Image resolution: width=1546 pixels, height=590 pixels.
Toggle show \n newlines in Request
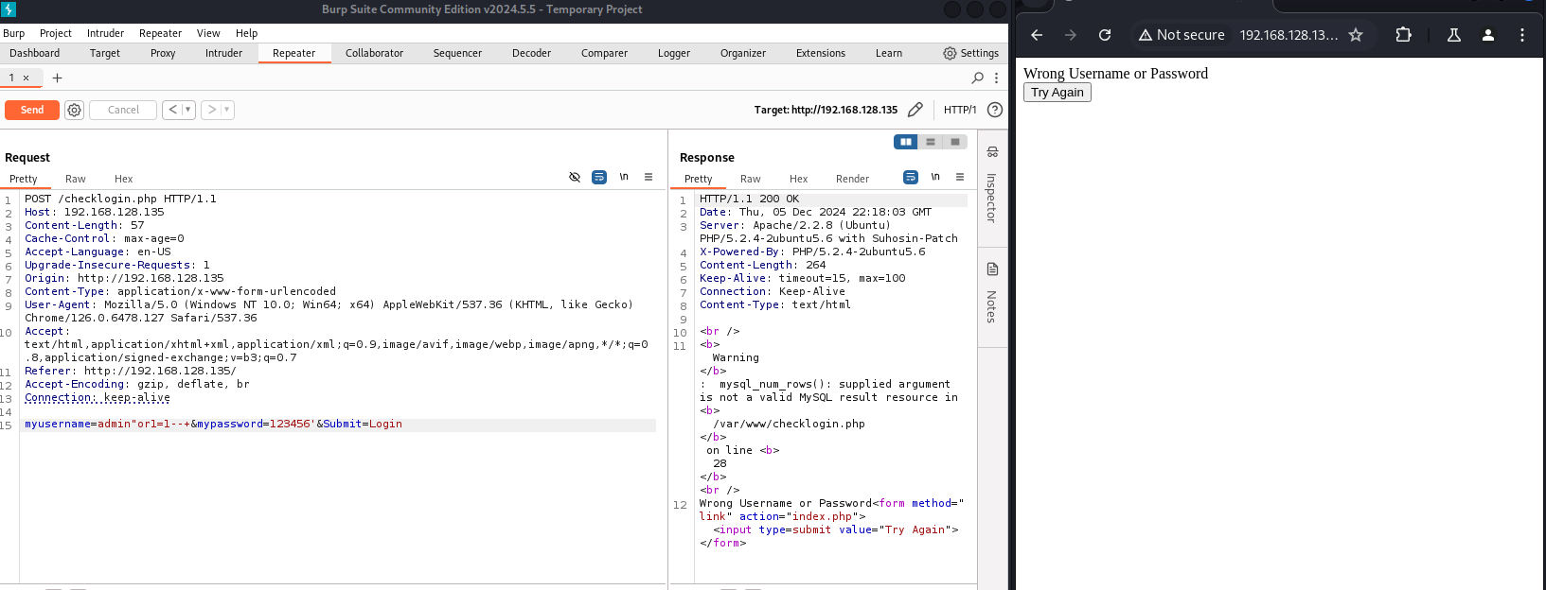coord(624,177)
